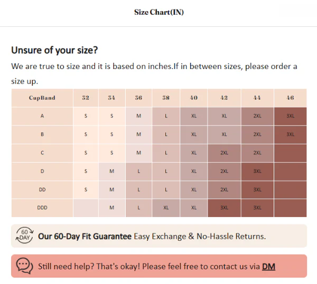Click the M cell in the DDD row

pos(112,208)
